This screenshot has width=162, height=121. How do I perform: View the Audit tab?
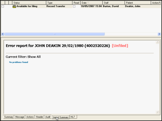(x=48, y=117)
